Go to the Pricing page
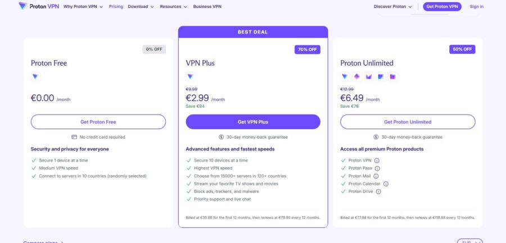This screenshot has width=506, height=243. tap(116, 6)
